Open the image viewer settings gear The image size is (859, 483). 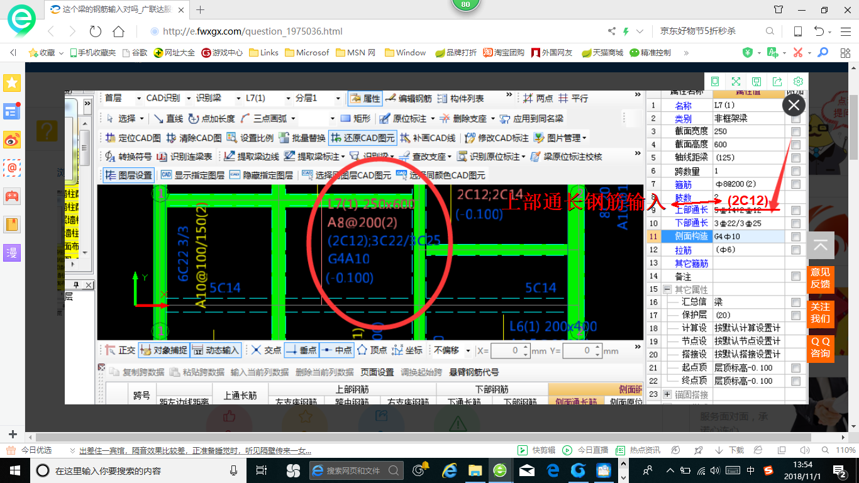point(798,81)
